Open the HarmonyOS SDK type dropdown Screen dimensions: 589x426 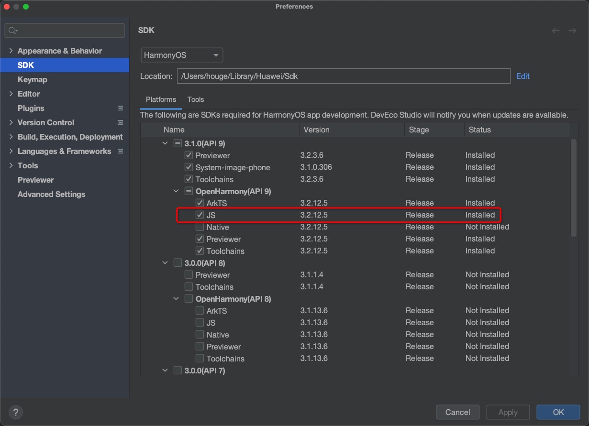(x=182, y=55)
